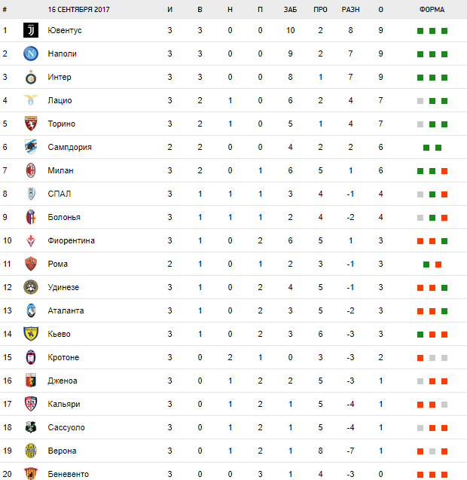Click the Juventus club logo
The image size is (467, 480).
(x=31, y=30)
